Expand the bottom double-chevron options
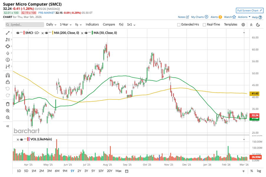Viewport: 266px width, 177px height. (243, 171)
